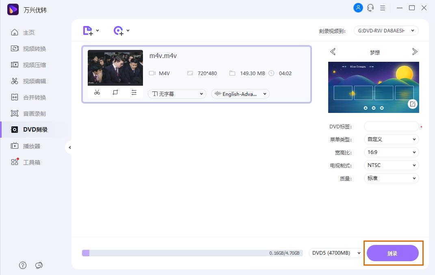The height and width of the screenshot is (275, 435).
Task: Click the crop icon under the video thumbnail
Action: coord(115,93)
